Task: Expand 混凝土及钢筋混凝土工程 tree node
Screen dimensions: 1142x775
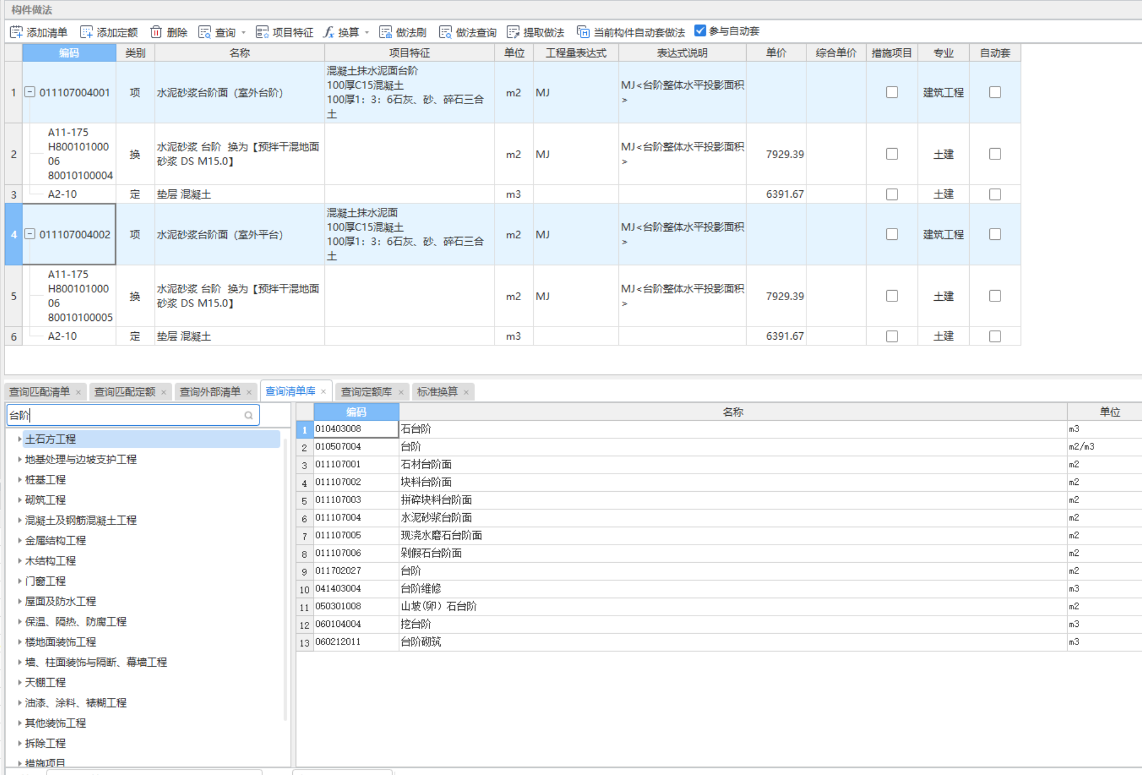Action: pyautogui.click(x=20, y=520)
